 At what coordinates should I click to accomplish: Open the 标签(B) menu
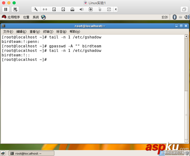(61, 32)
